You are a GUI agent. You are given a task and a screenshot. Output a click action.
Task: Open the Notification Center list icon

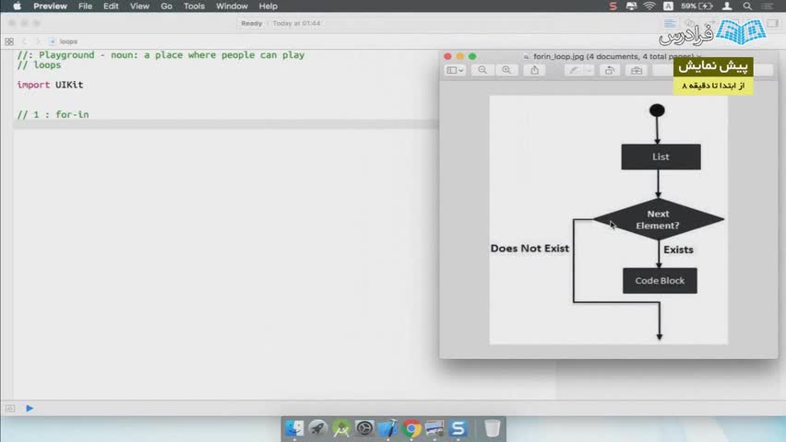pyautogui.click(x=768, y=6)
